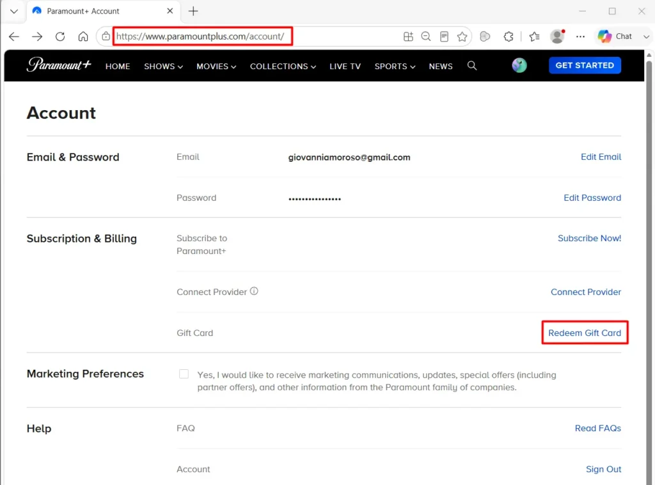Click the browser forward arrow

click(x=37, y=36)
